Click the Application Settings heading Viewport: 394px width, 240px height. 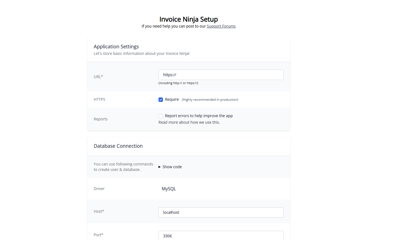[x=116, y=47]
